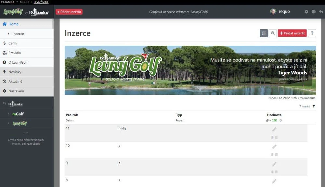Select the 'hjkhj' description in row 11
This screenshot has height=187, width=325.
pyautogui.click(x=122, y=128)
